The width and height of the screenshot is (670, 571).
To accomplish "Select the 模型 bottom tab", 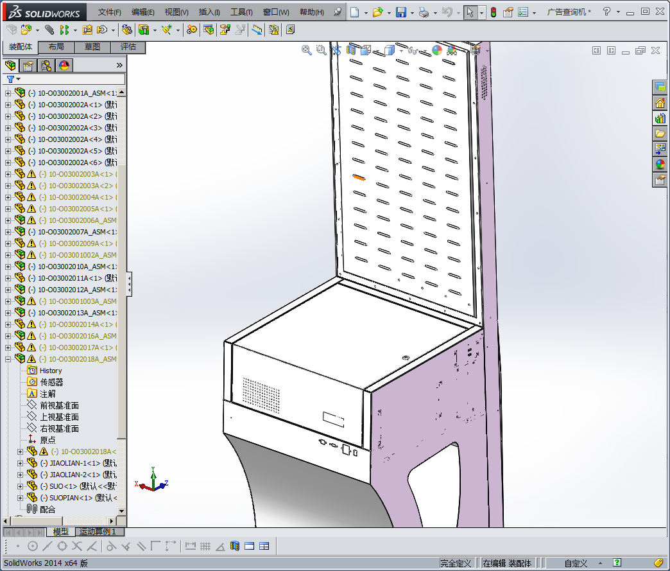I will coord(60,532).
